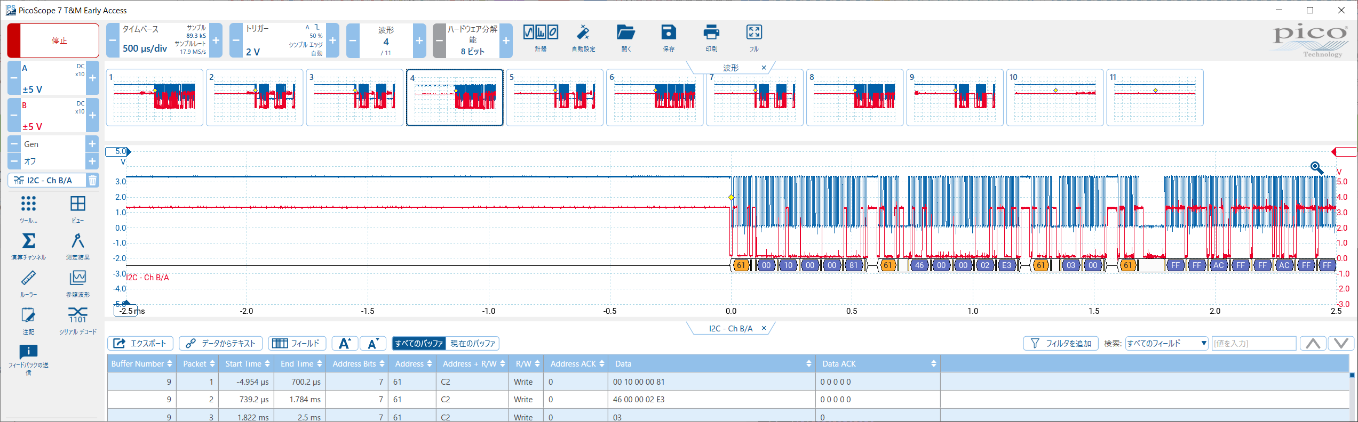Stop capture with the 停止 button

click(53, 40)
